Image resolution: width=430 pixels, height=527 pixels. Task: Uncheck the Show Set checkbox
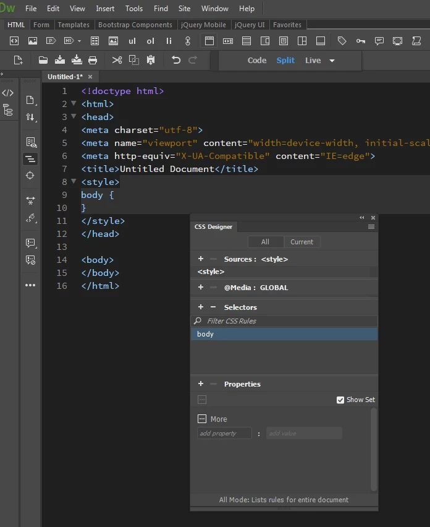(340, 400)
